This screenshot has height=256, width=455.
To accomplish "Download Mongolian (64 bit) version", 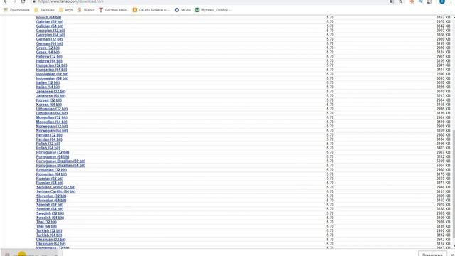I will point(52,122).
